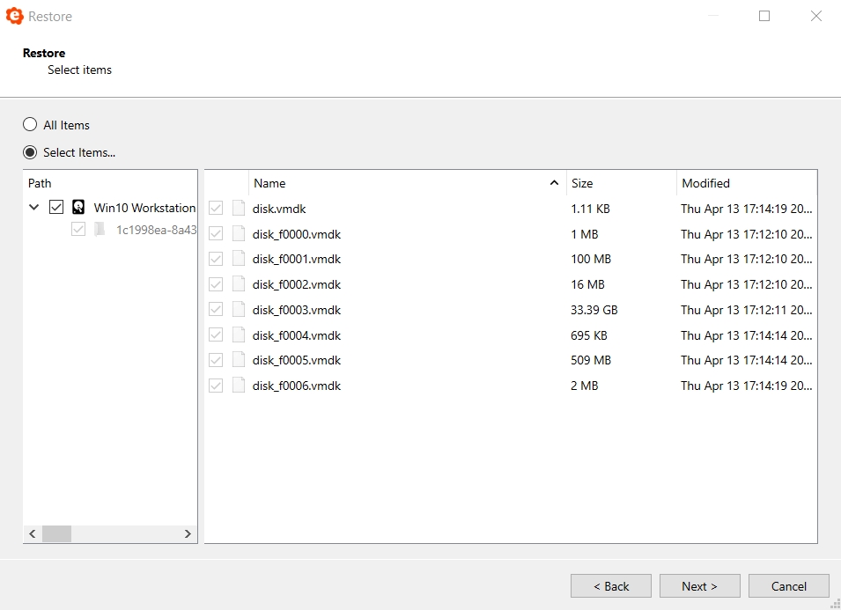This screenshot has width=841, height=610.
Task: Select the disk_f0003.vmdk file name
Action: point(297,310)
